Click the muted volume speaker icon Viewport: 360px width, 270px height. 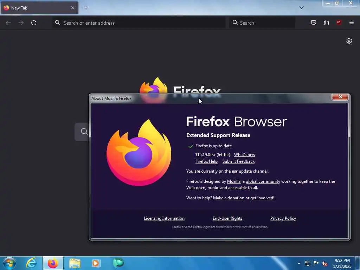pyautogui.click(x=324, y=264)
